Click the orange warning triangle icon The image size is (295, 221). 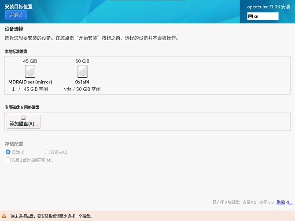click(4, 216)
